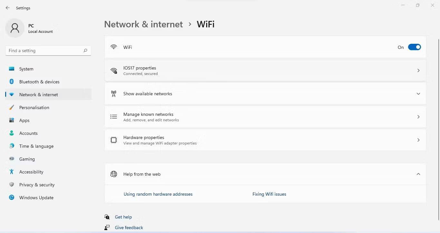Expand Show available networks chevron
Screen dimensions: 440x233
(x=418, y=94)
